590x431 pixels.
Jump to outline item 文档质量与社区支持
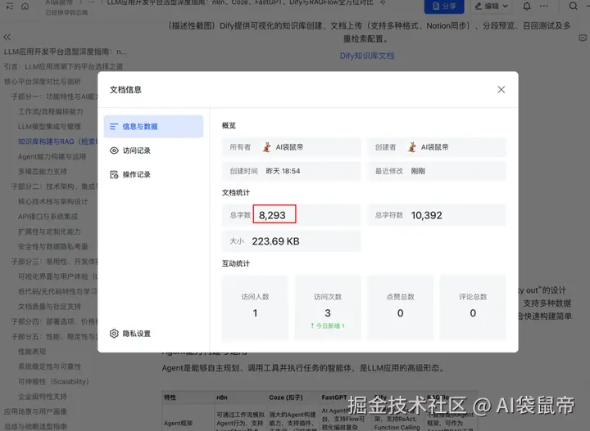click(x=49, y=307)
